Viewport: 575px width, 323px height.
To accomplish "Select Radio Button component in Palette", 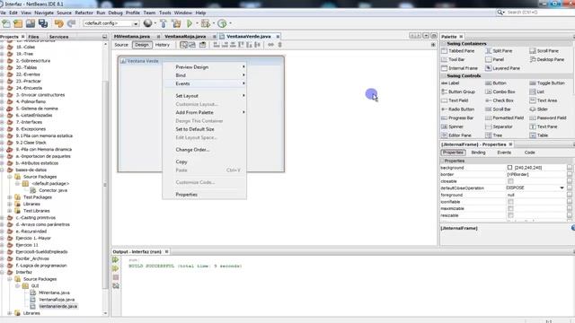I will pyautogui.click(x=457, y=109).
